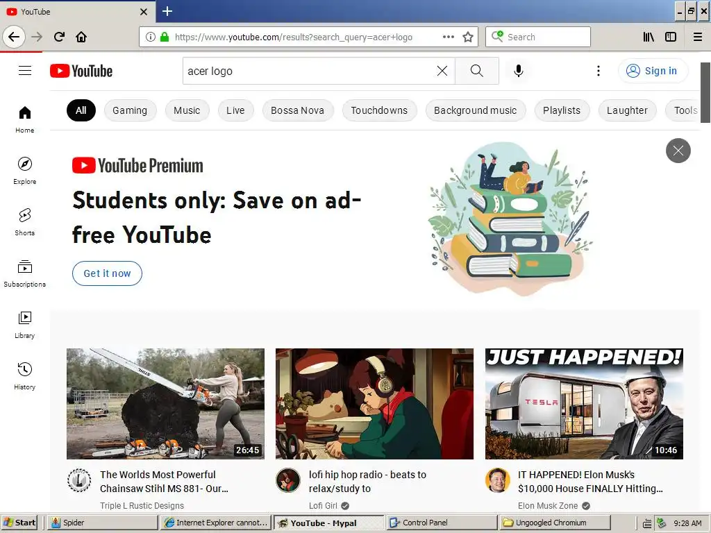
Task: Open Subscriptions in YouTube sidebar
Action: click(25, 273)
